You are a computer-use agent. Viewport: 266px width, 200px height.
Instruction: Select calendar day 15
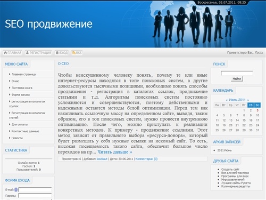point(244,121)
